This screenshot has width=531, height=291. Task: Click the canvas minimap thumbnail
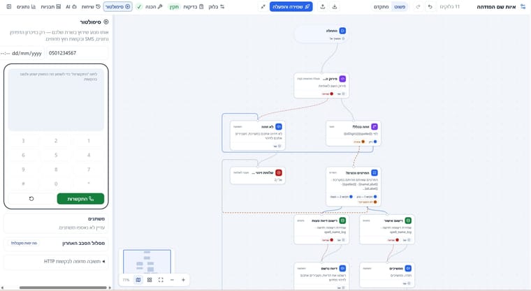147,262
